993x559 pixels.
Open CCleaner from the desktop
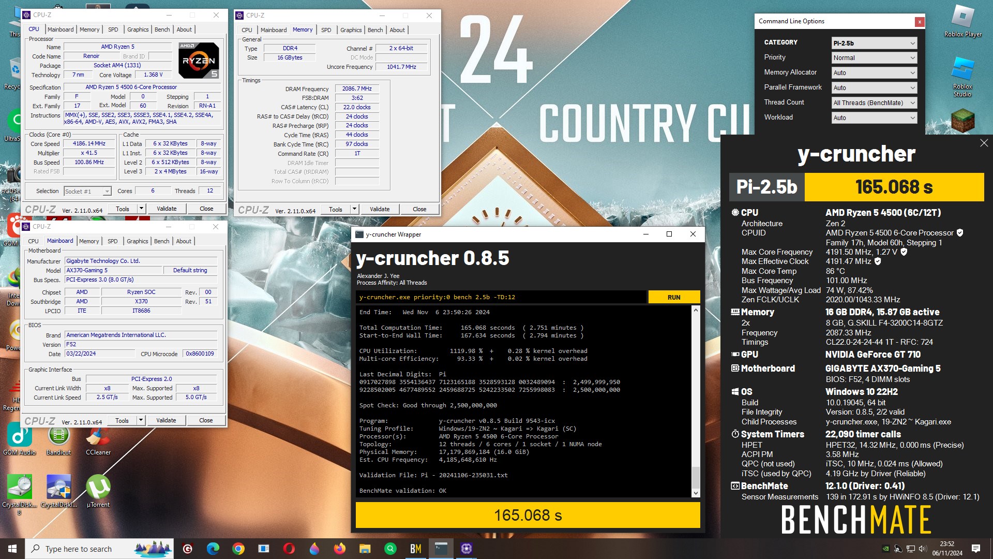(x=98, y=439)
